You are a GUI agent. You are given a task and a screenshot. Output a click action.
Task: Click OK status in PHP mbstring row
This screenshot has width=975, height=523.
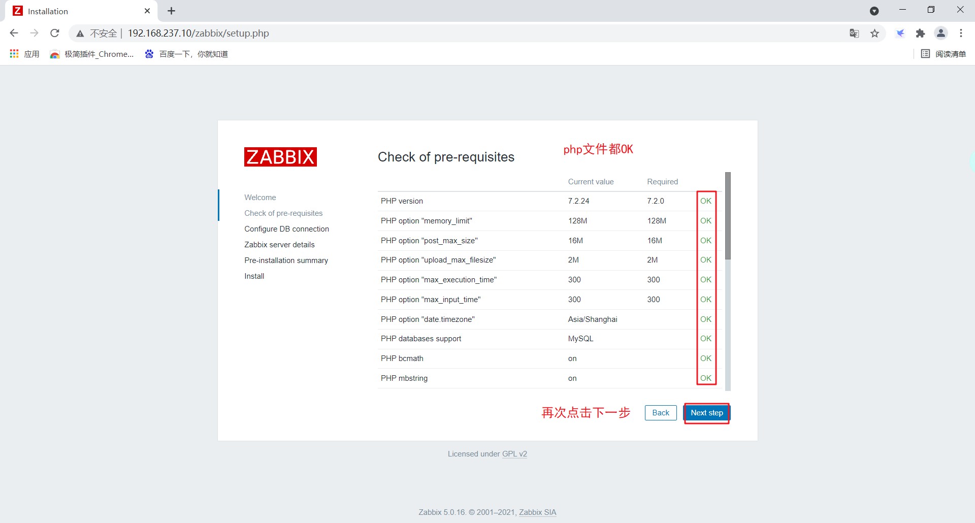(x=706, y=378)
